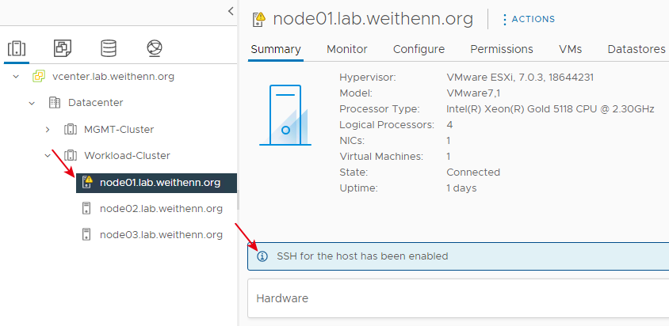
Task: Open the Networking inventory view icon
Action: [x=154, y=48]
